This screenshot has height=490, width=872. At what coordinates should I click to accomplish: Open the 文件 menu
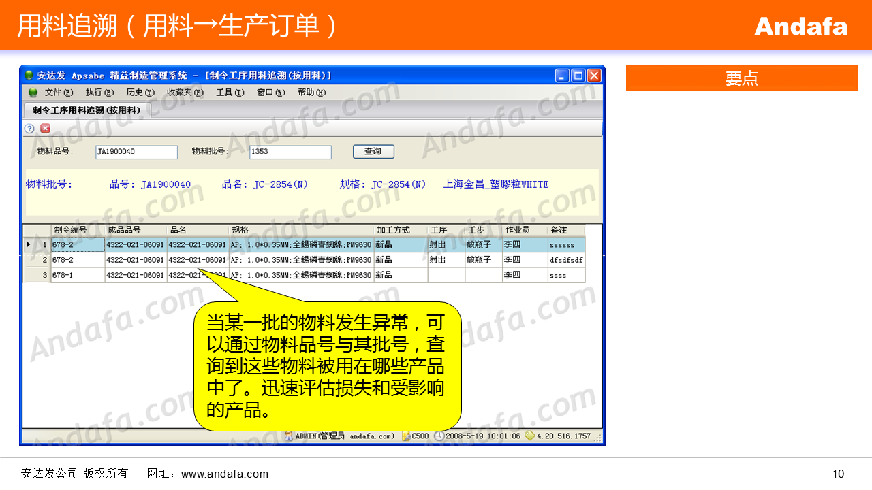coord(59,93)
